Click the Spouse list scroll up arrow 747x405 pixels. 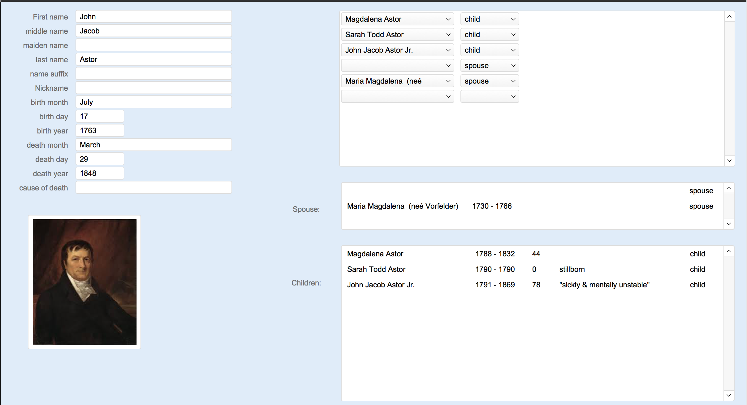click(x=729, y=188)
